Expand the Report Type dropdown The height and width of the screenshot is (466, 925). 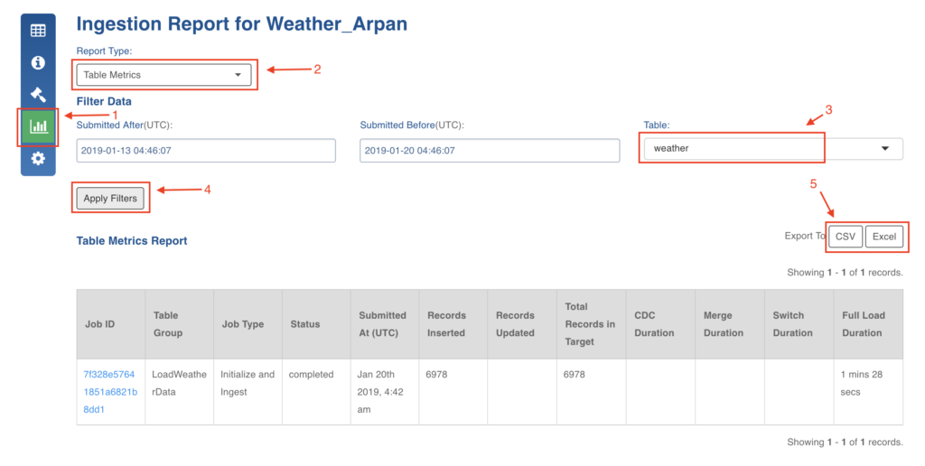point(164,75)
